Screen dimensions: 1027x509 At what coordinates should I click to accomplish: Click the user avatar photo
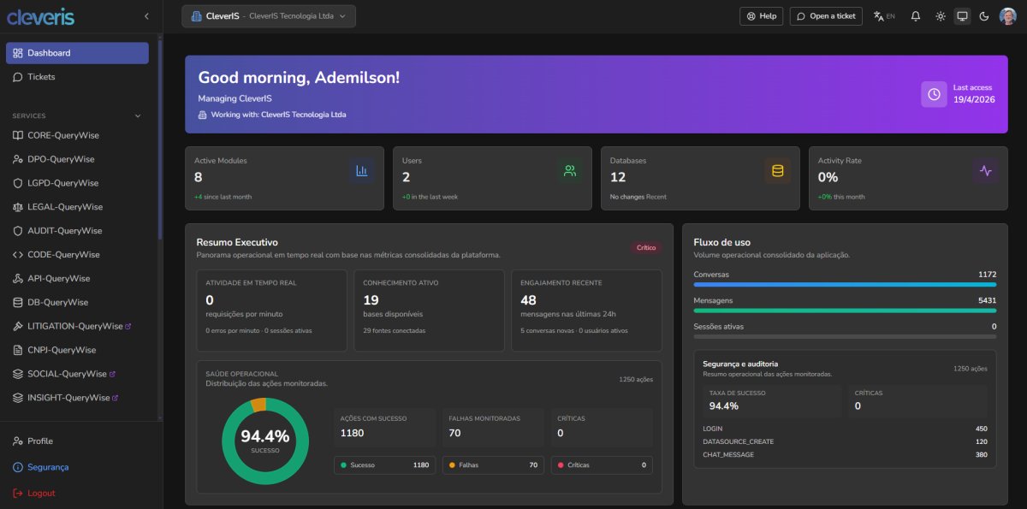point(1007,16)
